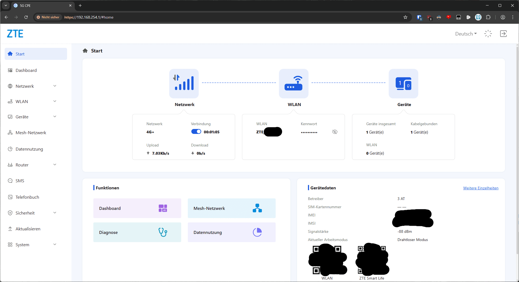
Task: Open Telefonbuch in the sidebar
Action: (36, 197)
